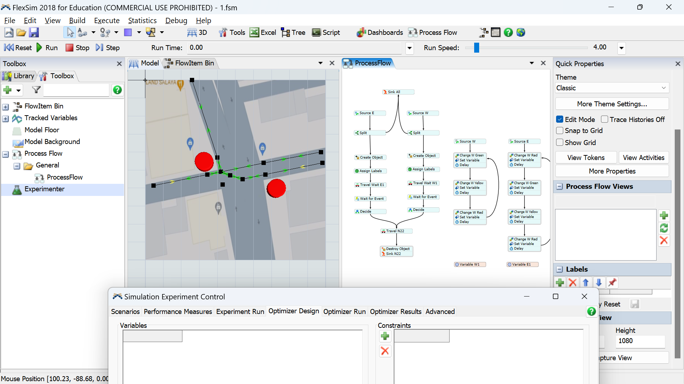Expand the FlowItem Bin tree node
This screenshot has height=384, width=684.
coord(6,107)
